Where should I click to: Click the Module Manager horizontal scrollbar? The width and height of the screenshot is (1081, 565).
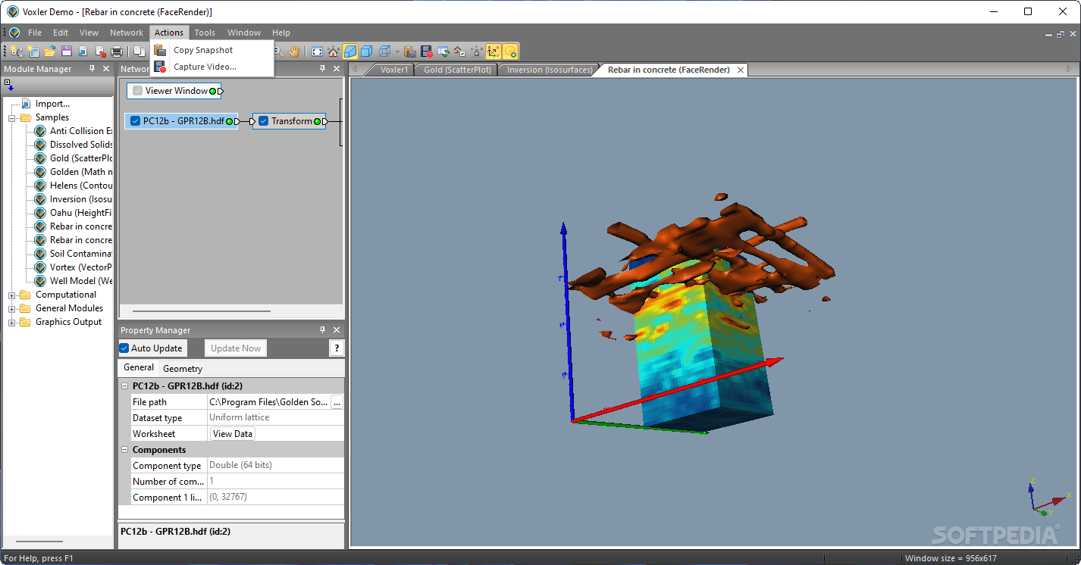[x=39, y=542]
